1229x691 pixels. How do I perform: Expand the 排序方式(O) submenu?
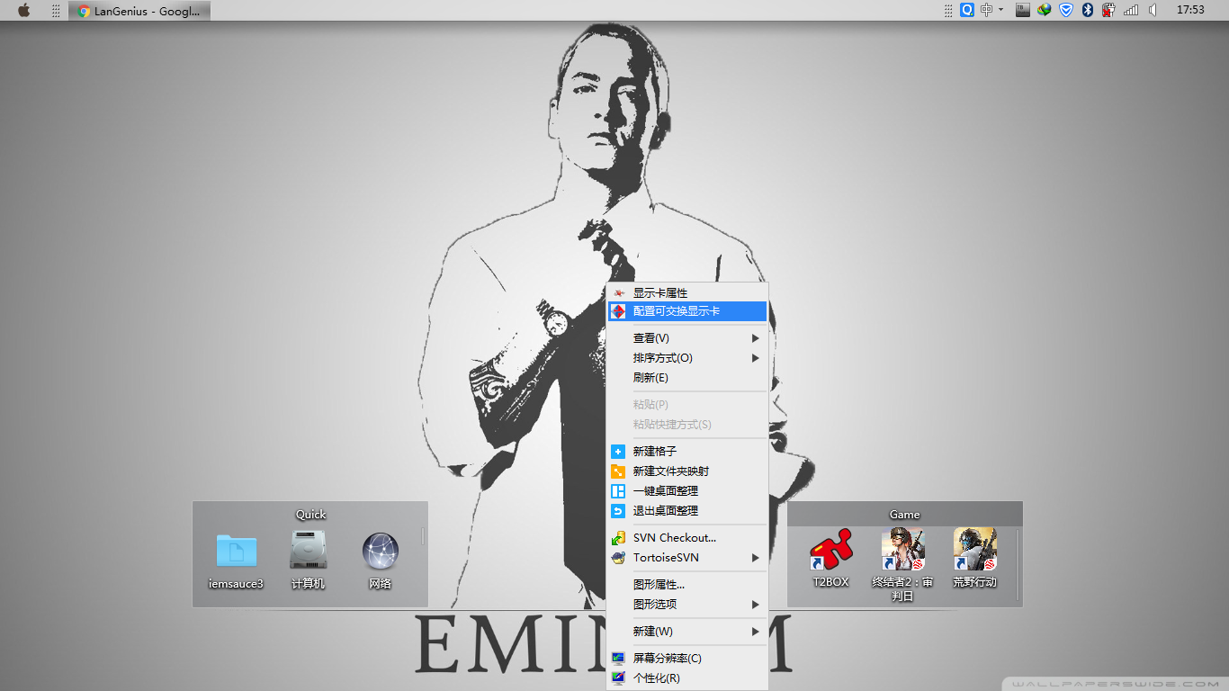[687, 358]
